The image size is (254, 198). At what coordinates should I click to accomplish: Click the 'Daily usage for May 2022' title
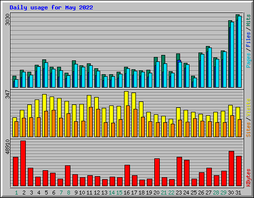point(51,7)
